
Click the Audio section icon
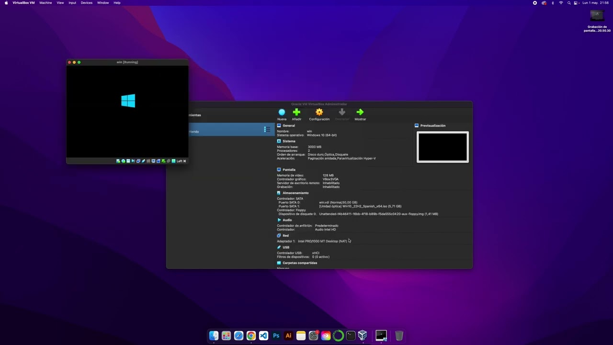click(x=279, y=220)
